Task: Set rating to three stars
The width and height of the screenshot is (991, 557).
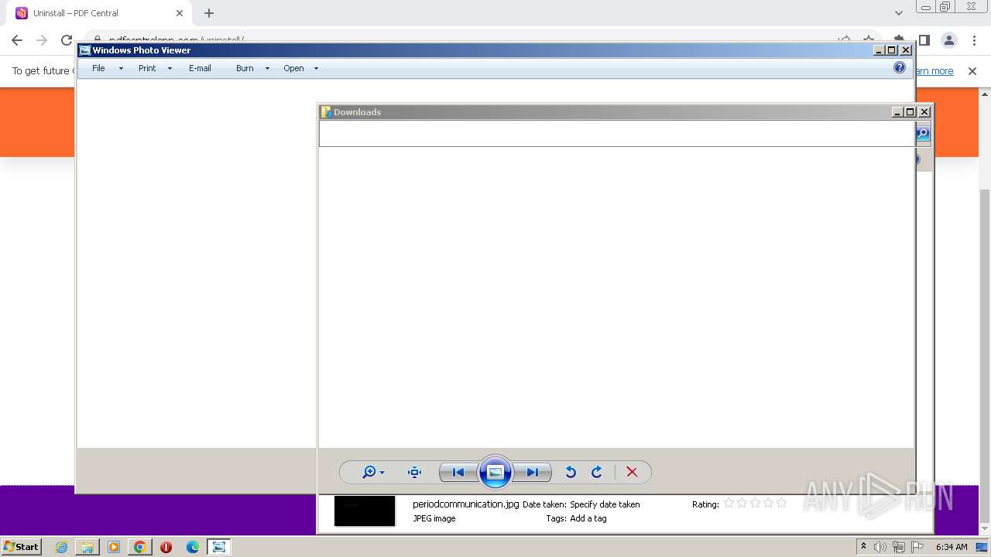Action: pos(755,503)
